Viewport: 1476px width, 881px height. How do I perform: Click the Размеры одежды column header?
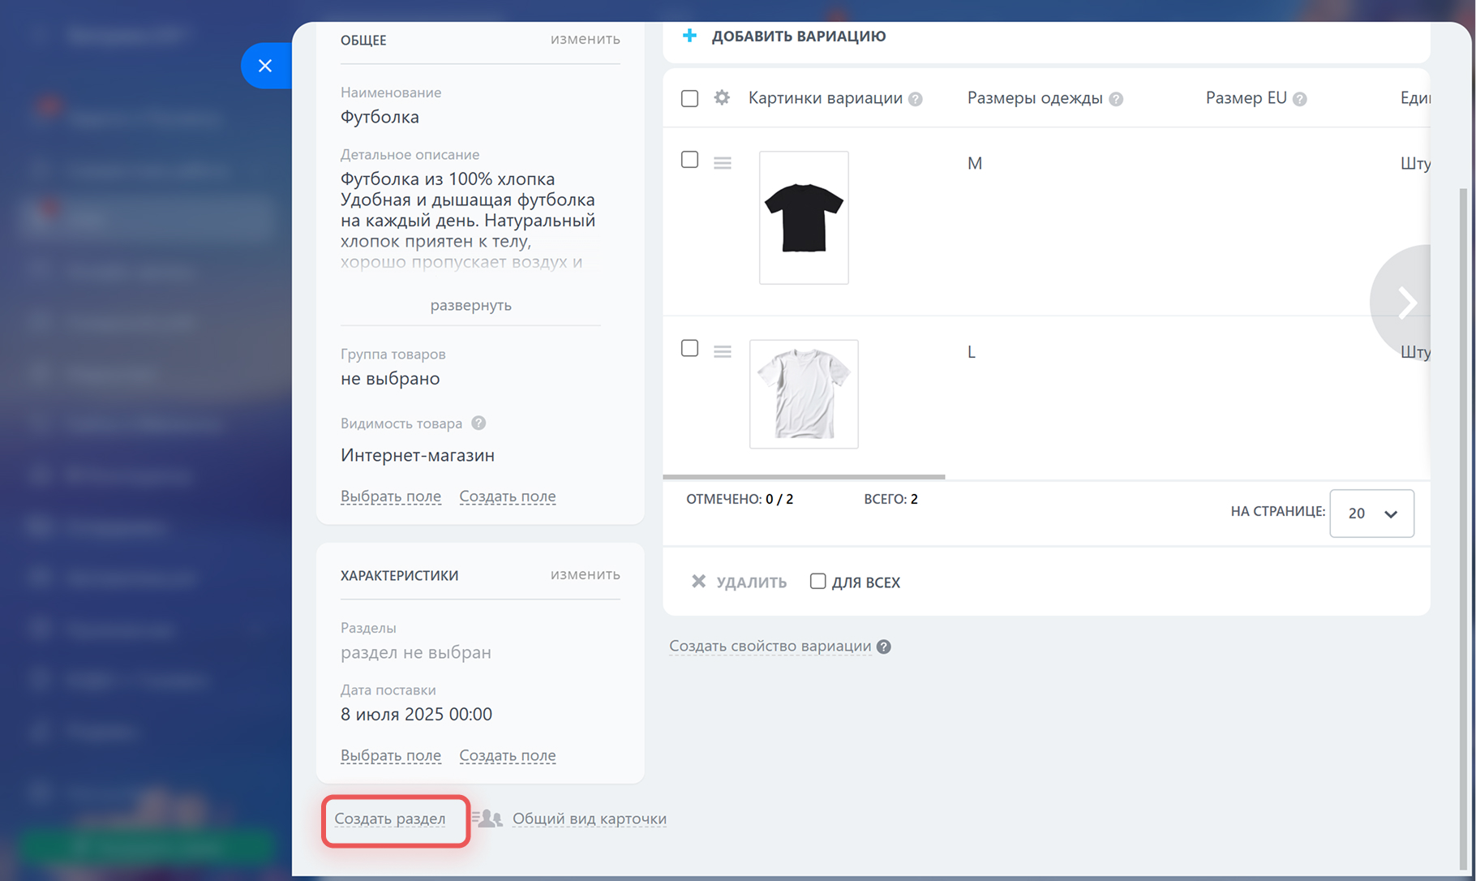1035,98
